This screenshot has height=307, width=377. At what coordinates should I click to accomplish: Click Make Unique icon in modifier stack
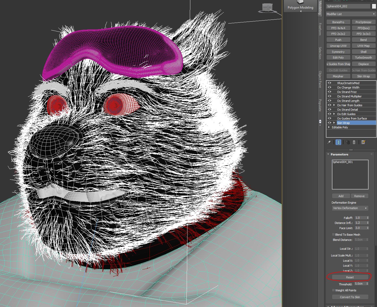pyautogui.click(x=347, y=142)
